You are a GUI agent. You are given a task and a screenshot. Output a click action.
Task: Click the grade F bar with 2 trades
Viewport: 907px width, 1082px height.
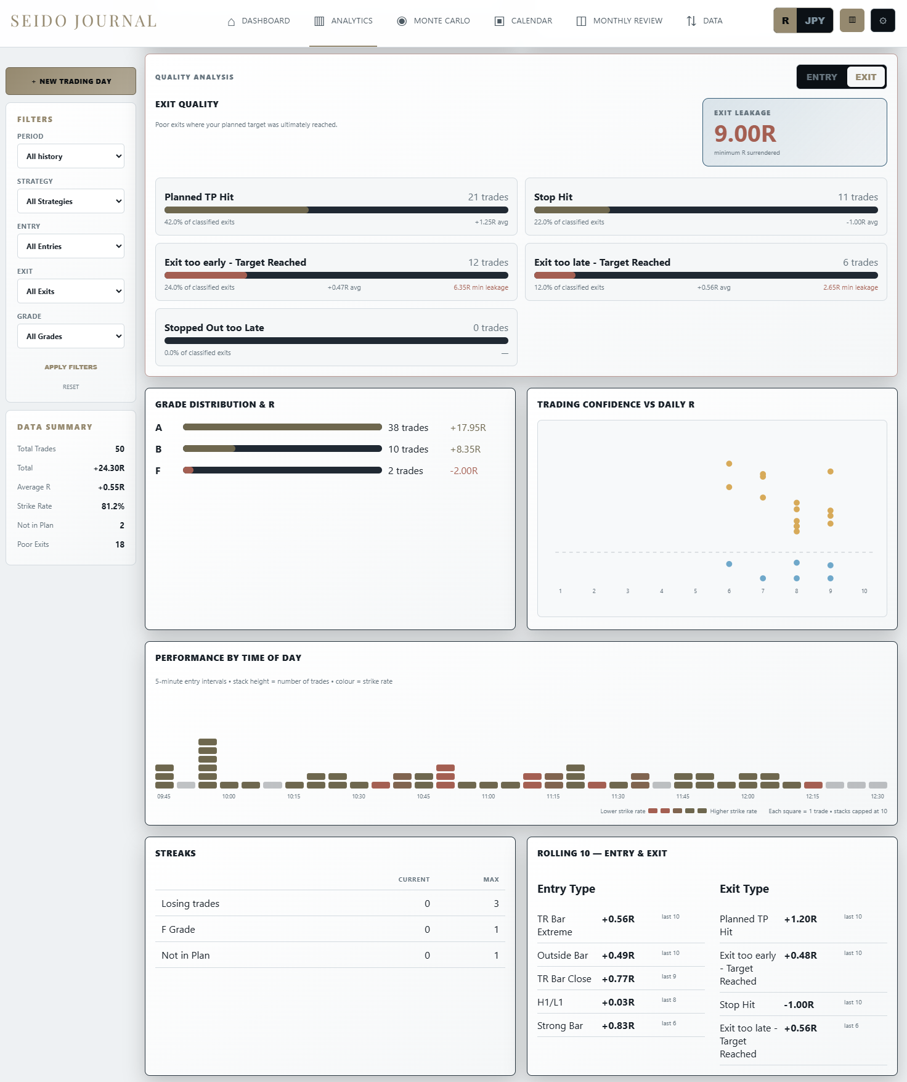(x=282, y=470)
